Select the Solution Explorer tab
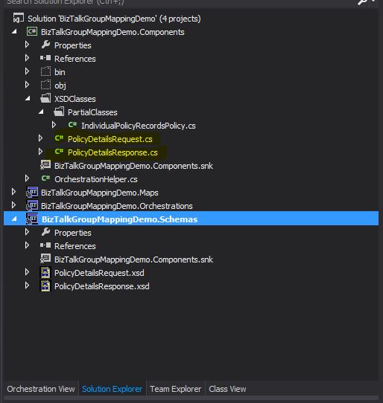Screen dimensions: 383x403 112,389
